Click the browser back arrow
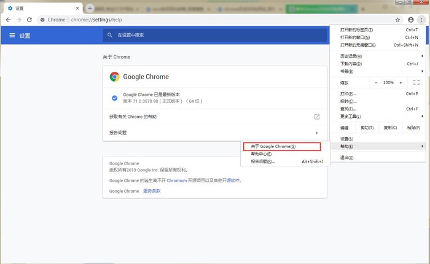 coord(8,20)
